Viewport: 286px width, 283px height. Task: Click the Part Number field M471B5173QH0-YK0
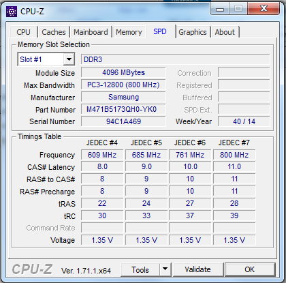tap(123, 109)
